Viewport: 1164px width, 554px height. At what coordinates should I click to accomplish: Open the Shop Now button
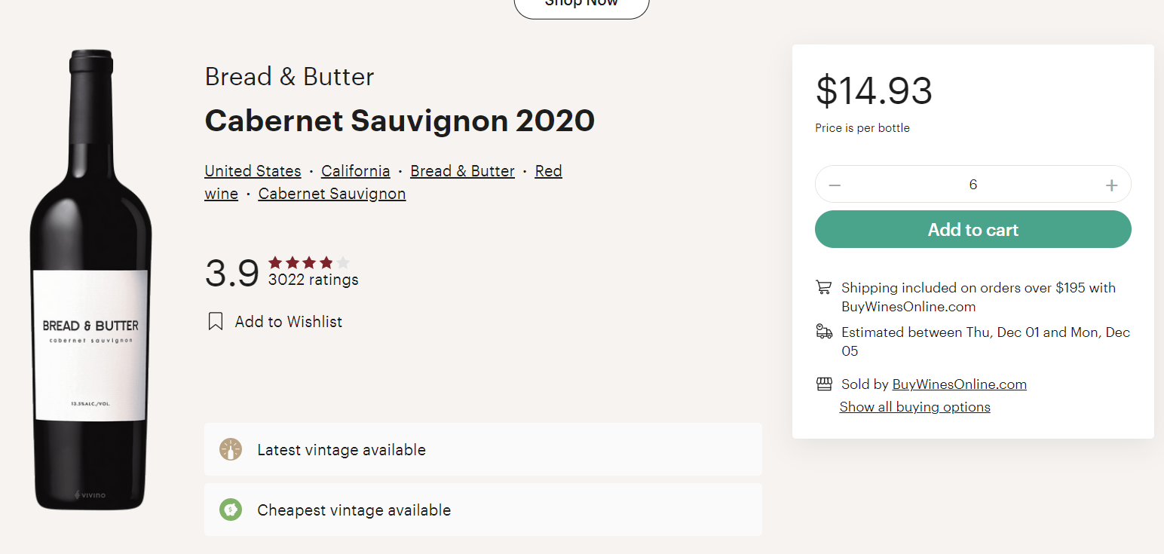581,4
